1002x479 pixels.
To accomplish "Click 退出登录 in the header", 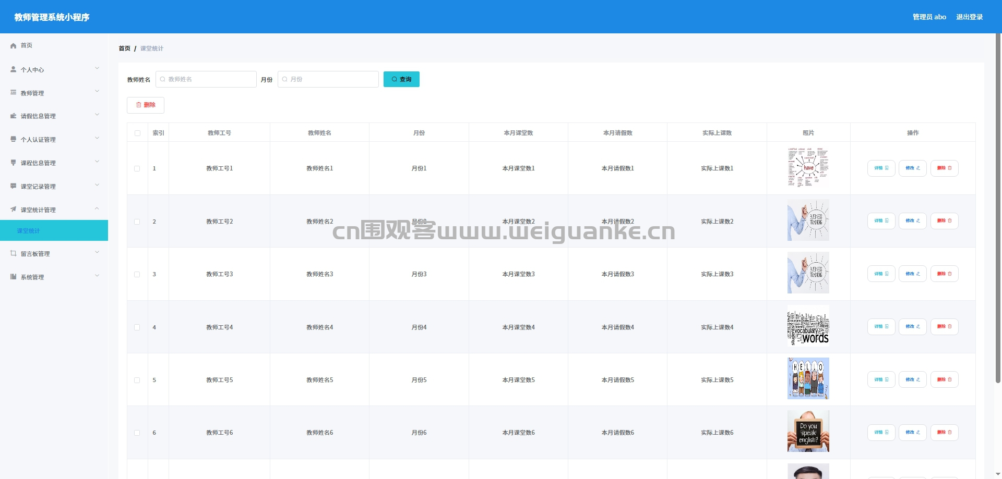I will [x=970, y=17].
